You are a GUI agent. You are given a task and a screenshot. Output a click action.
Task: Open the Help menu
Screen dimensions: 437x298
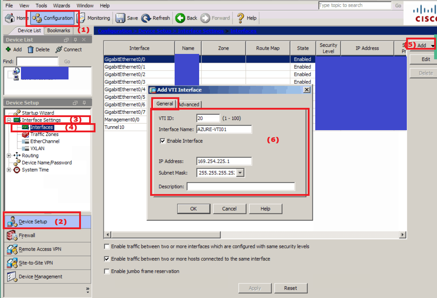pyautogui.click(x=105, y=6)
